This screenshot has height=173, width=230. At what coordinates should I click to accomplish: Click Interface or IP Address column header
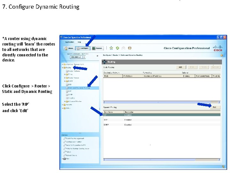[162, 76]
